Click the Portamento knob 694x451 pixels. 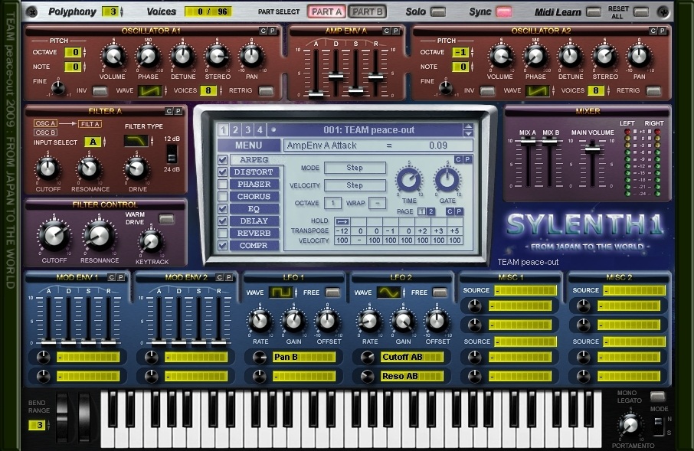click(631, 425)
